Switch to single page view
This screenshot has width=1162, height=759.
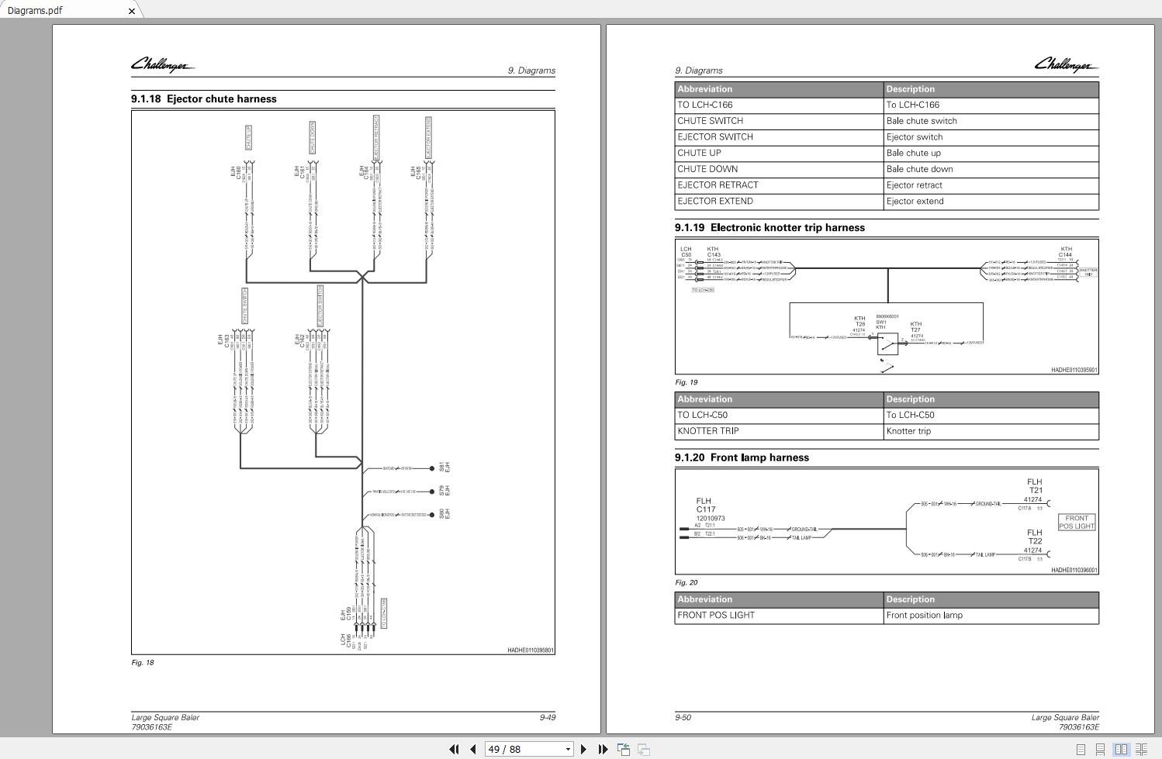coord(1081,749)
